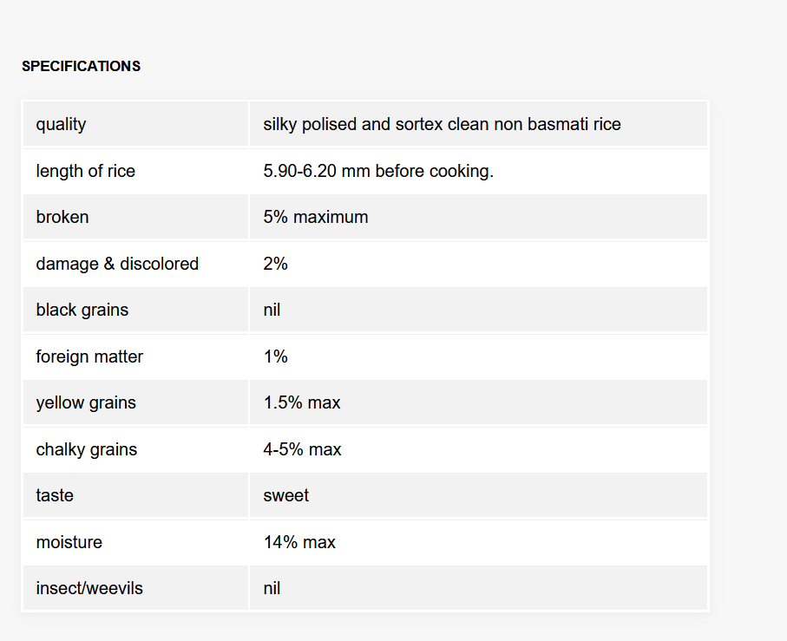Click 'nil' value beside black grains
Viewport: 787px width, 641px height.
pos(272,310)
